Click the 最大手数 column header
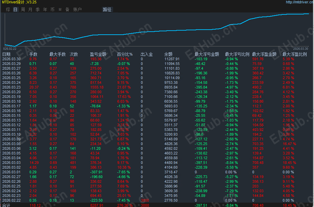The width and height of the screenshot is (314, 207). point(57,54)
